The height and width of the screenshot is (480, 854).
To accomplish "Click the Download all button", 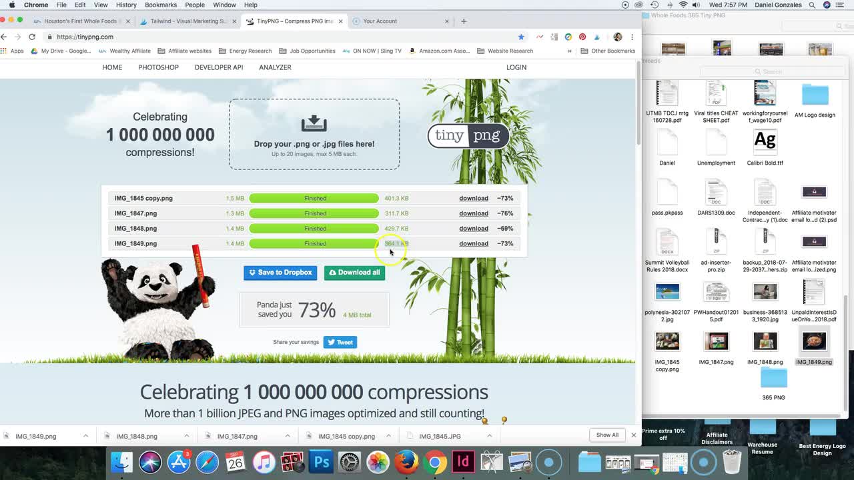I will (x=354, y=272).
